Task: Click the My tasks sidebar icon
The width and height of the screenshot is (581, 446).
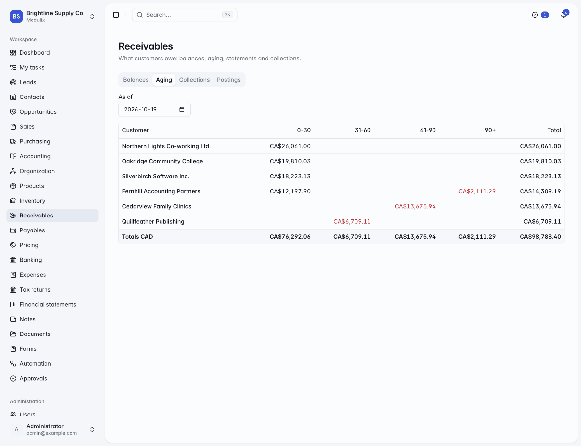Action: (13, 67)
